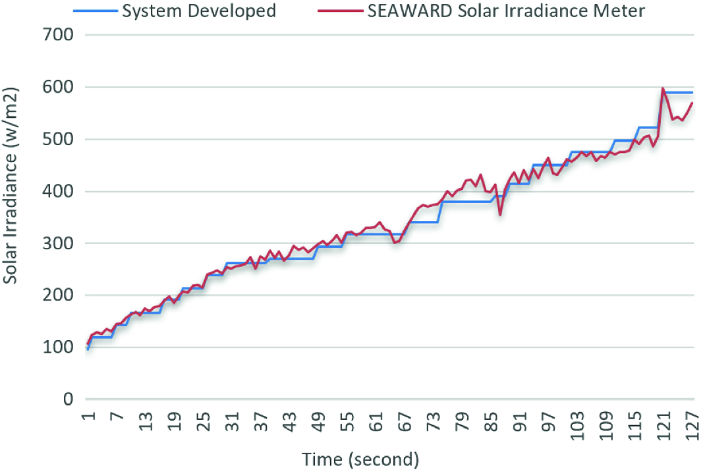
Task: Select the time-axis tick label 115
Action: 634,426
